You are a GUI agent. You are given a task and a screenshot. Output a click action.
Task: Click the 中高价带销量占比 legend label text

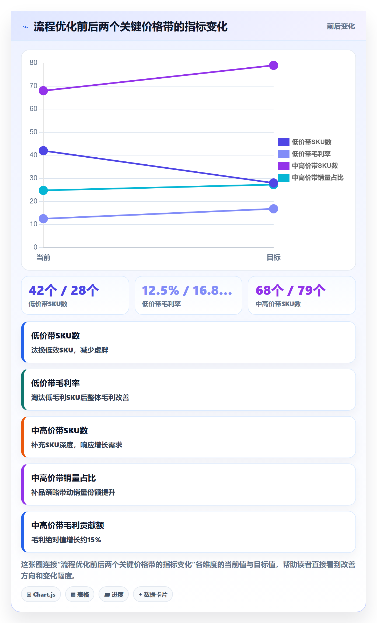318,178
